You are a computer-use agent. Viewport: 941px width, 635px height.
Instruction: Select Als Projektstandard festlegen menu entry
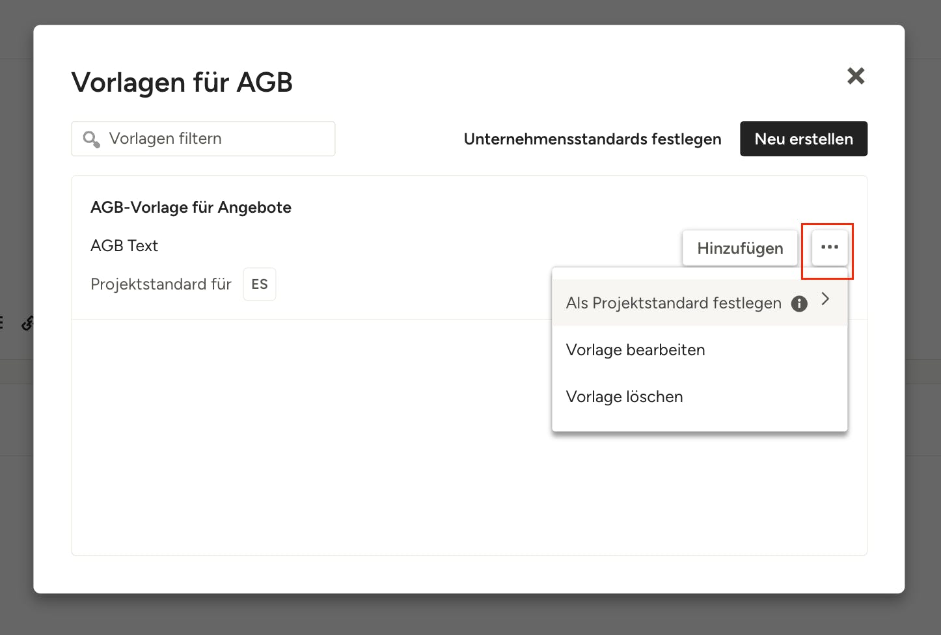pyautogui.click(x=700, y=303)
